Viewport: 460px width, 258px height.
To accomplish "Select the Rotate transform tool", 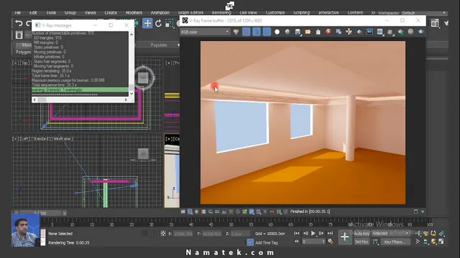I will point(158,24).
